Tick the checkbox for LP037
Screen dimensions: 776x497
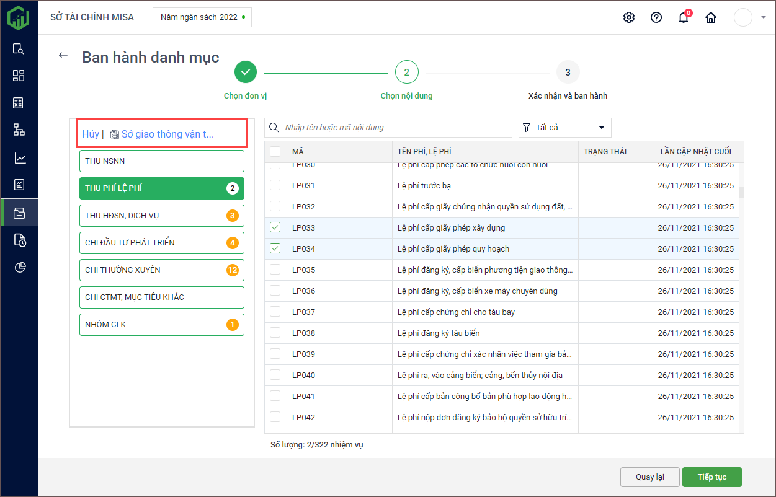[x=275, y=312]
